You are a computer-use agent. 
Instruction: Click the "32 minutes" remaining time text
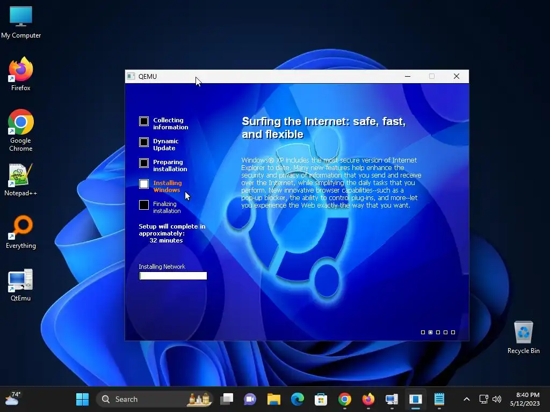click(x=166, y=240)
